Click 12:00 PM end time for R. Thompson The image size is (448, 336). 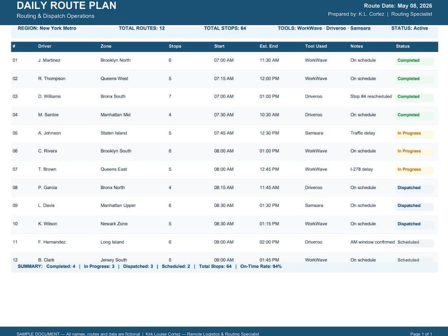pos(269,78)
